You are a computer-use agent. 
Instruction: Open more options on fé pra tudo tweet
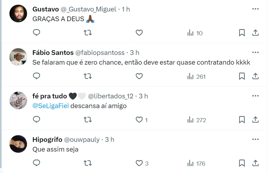255,96
